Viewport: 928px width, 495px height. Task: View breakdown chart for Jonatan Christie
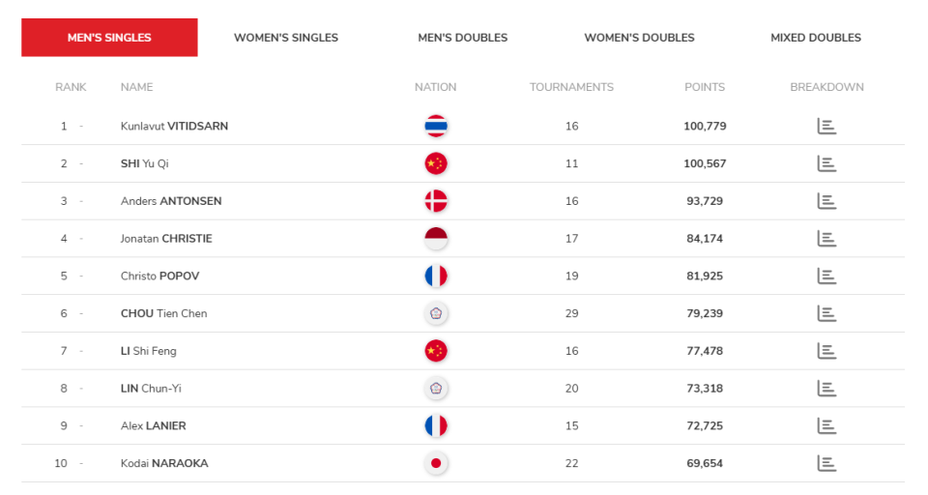tap(826, 239)
